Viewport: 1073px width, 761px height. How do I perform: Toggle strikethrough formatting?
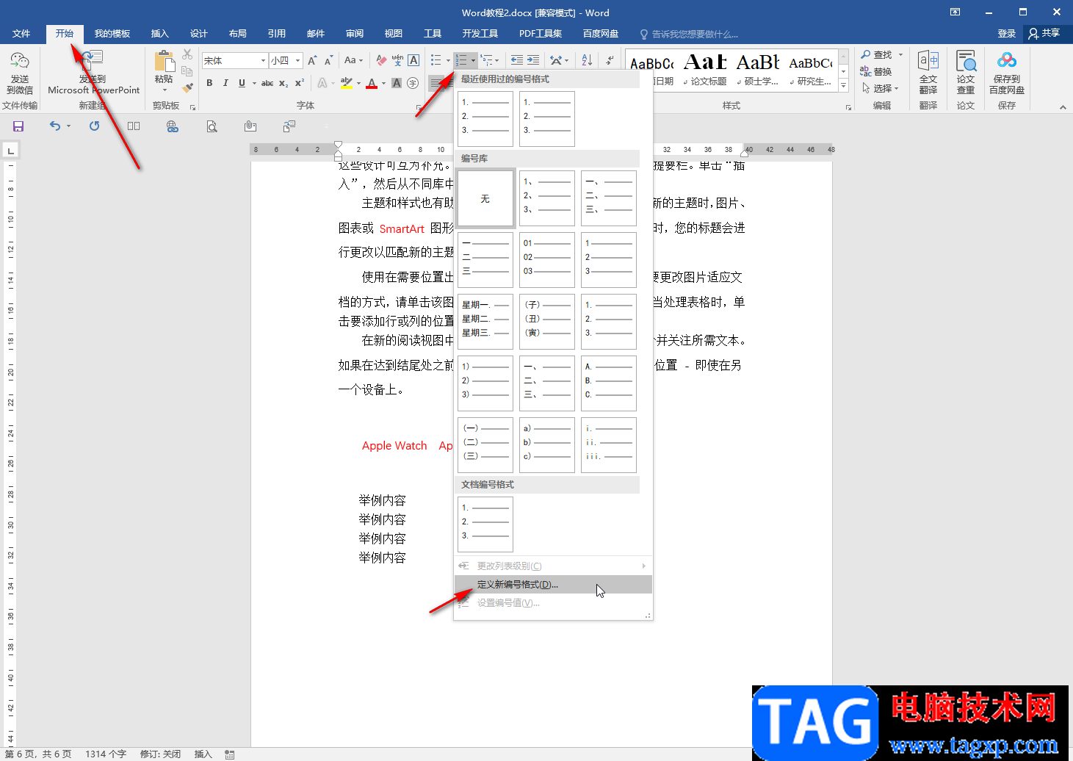coord(267,83)
